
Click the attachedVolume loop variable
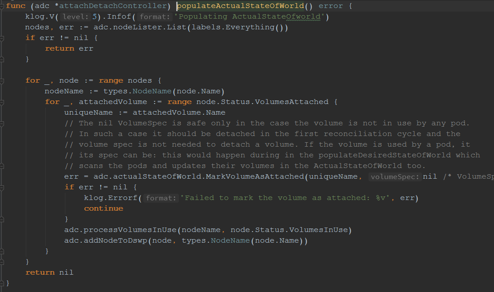[x=113, y=102]
